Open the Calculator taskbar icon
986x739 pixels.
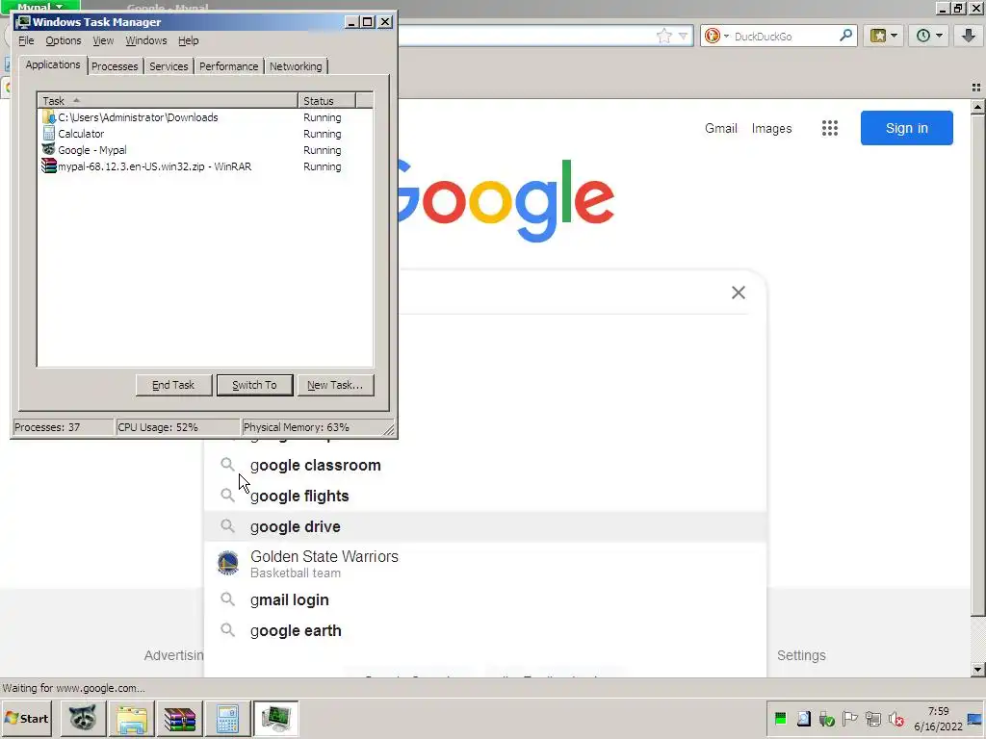click(227, 718)
